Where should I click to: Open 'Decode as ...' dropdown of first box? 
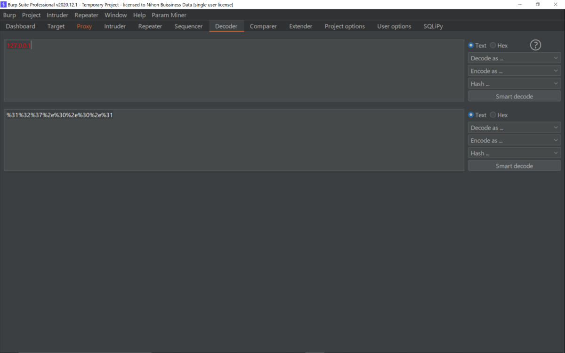pyautogui.click(x=514, y=58)
